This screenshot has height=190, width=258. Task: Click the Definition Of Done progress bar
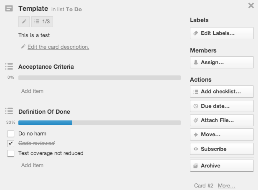[99, 122]
